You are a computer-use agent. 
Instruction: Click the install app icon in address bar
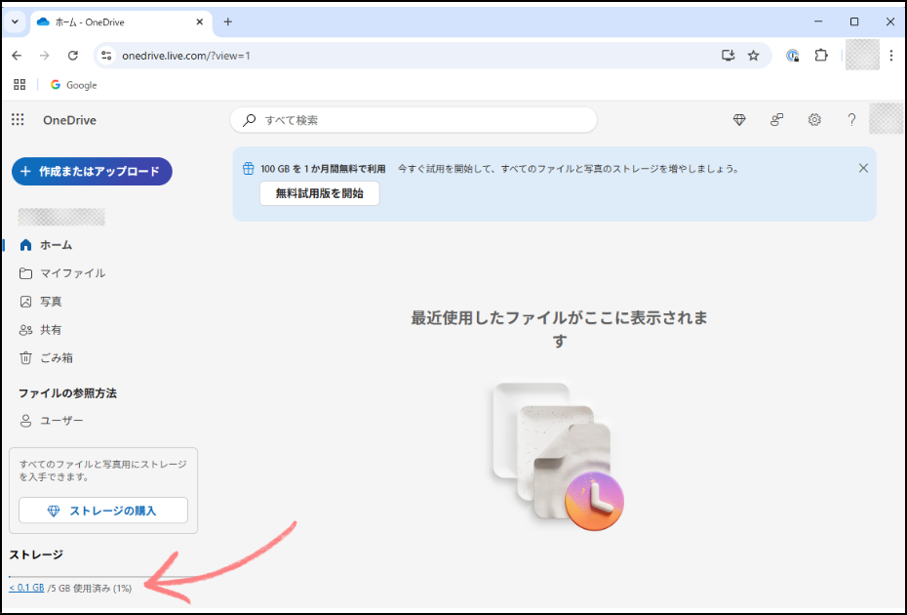tap(729, 56)
